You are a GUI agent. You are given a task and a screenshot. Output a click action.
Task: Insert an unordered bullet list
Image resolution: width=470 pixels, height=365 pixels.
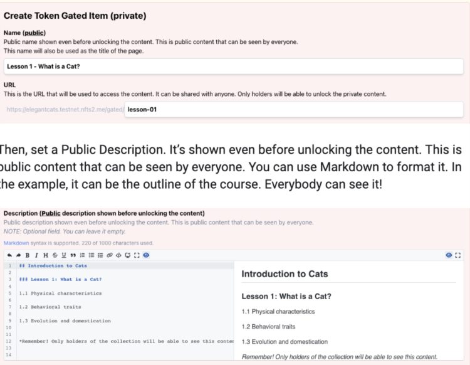[91, 255]
